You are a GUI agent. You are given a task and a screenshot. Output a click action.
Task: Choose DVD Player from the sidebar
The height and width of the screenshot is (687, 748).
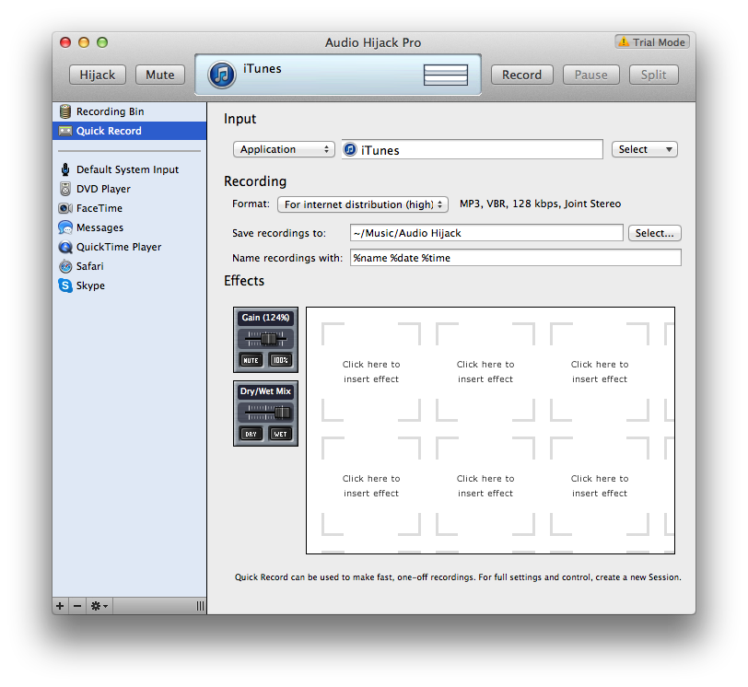(103, 189)
